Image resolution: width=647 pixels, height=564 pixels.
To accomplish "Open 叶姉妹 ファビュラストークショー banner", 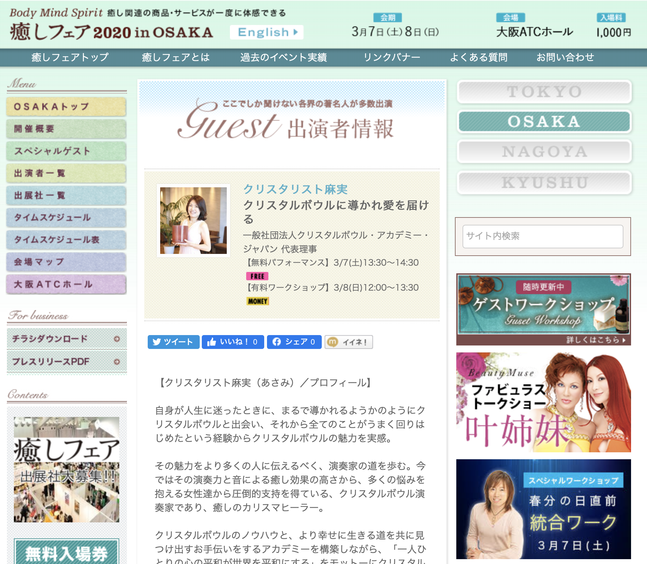I will (543, 402).
